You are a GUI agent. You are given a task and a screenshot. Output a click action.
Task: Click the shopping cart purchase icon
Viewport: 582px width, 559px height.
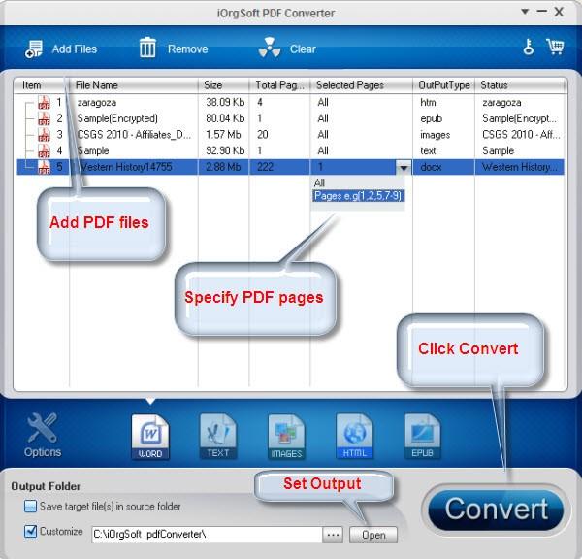point(555,48)
